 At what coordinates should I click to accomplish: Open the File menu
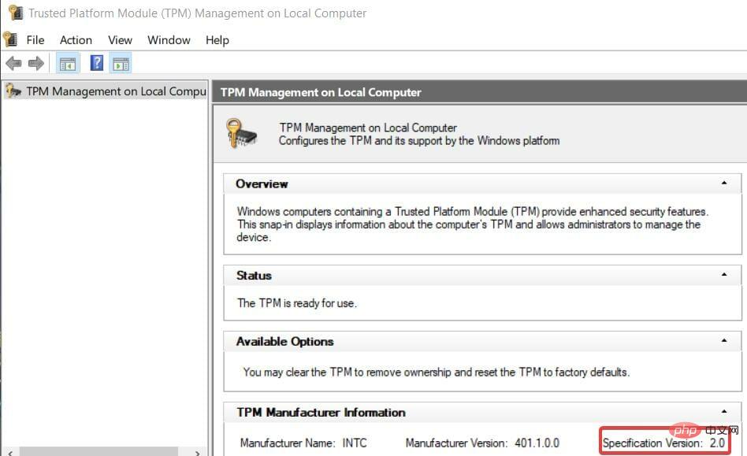(x=35, y=40)
